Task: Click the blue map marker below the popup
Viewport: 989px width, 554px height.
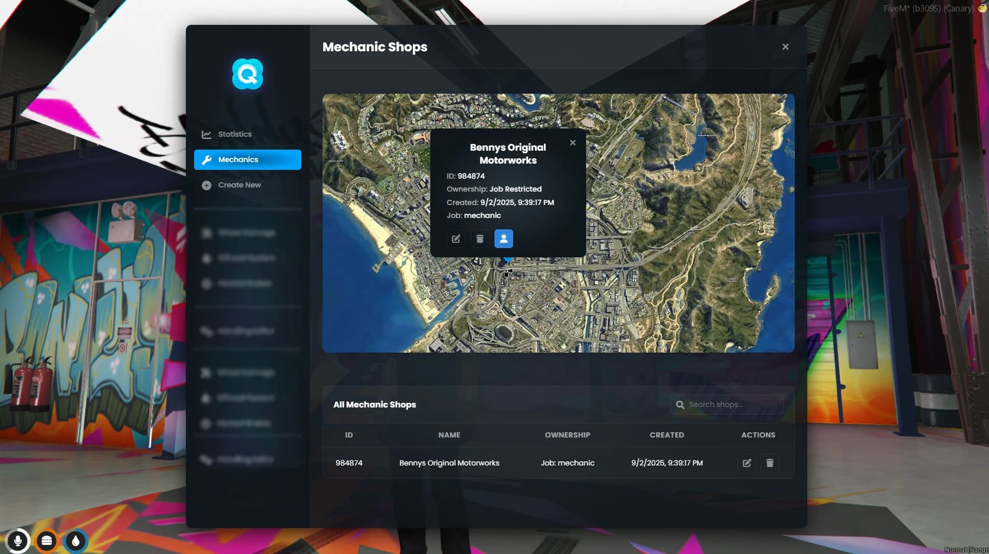Action: [508, 259]
